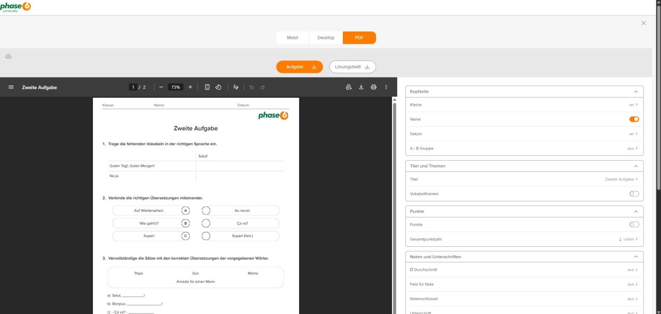661x314 pixels.
Task: Zoom in the PDF with plus button
Action: click(190, 87)
